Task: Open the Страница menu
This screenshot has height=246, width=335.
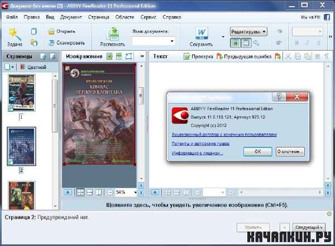Action: coord(98,17)
